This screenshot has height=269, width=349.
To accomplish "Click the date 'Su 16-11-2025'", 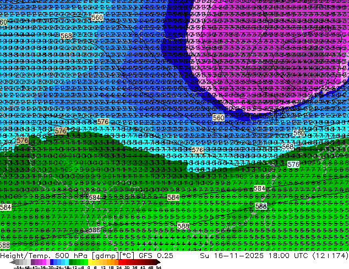I will 232,256.
